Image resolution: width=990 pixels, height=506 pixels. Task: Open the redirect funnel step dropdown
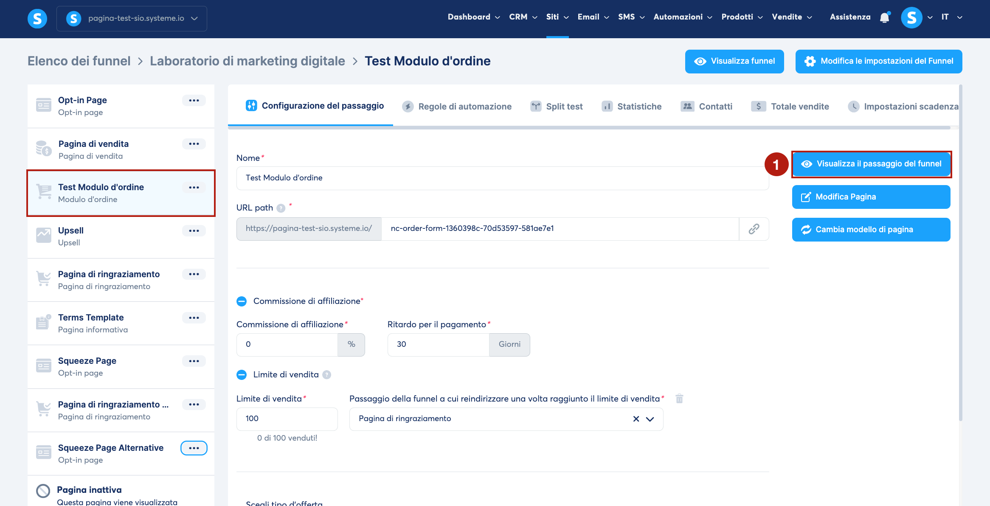coord(650,419)
